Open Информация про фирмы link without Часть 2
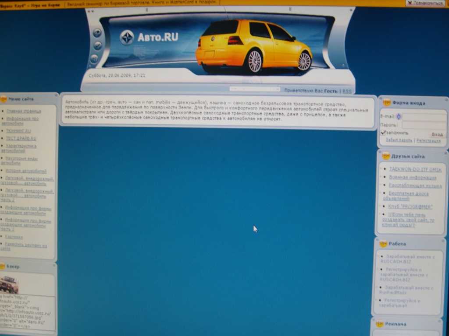 pos(26,210)
